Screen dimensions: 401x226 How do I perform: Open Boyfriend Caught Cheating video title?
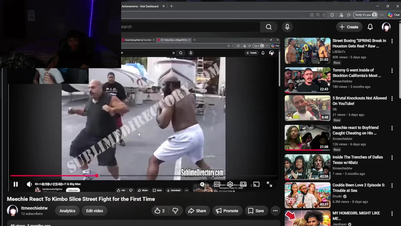pyautogui.click(x=356, y=130)
